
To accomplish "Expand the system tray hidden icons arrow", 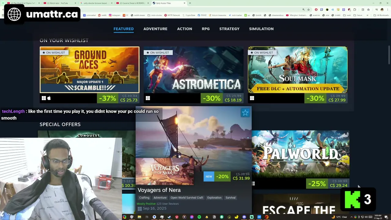I will pyautogui.click(x=351, y=217).
